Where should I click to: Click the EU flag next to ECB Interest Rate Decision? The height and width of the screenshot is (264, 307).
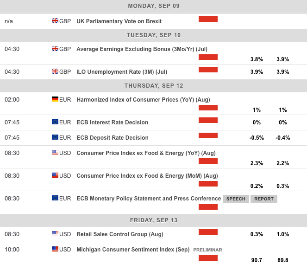55,122
